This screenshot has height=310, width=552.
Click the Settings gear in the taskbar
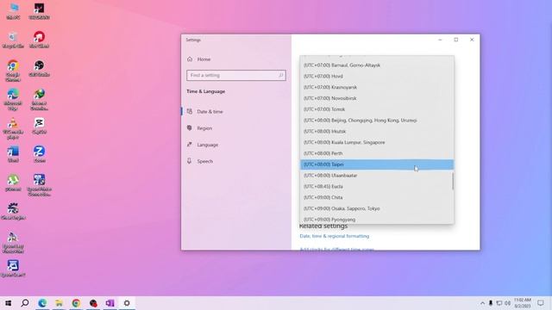coord(127,303)
